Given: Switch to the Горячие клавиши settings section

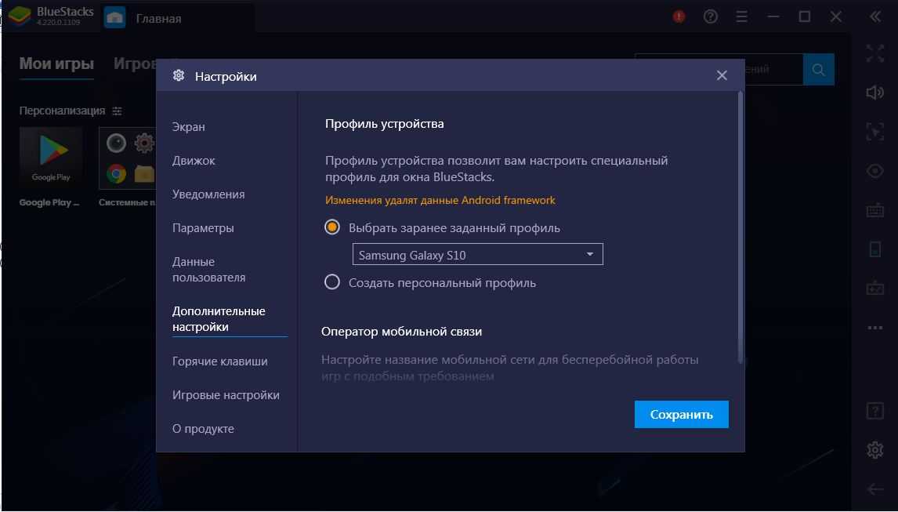Looking at the screenshot, I should coord(219,361).
